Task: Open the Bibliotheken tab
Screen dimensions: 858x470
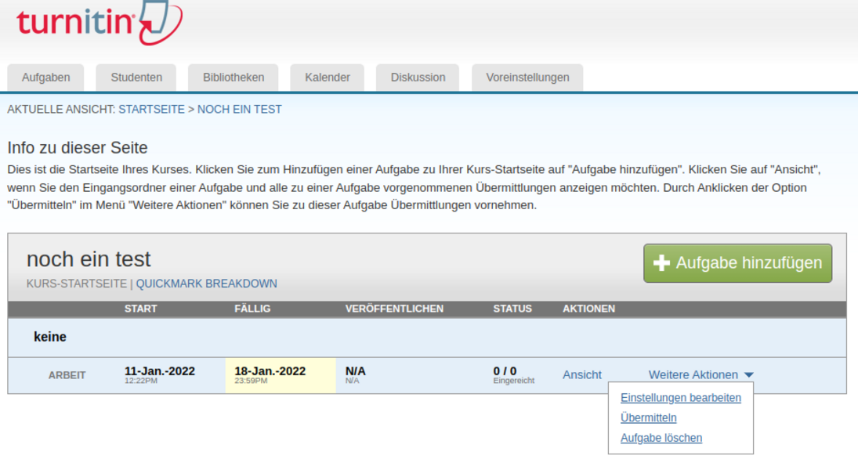Action: (x=234, y=78)
